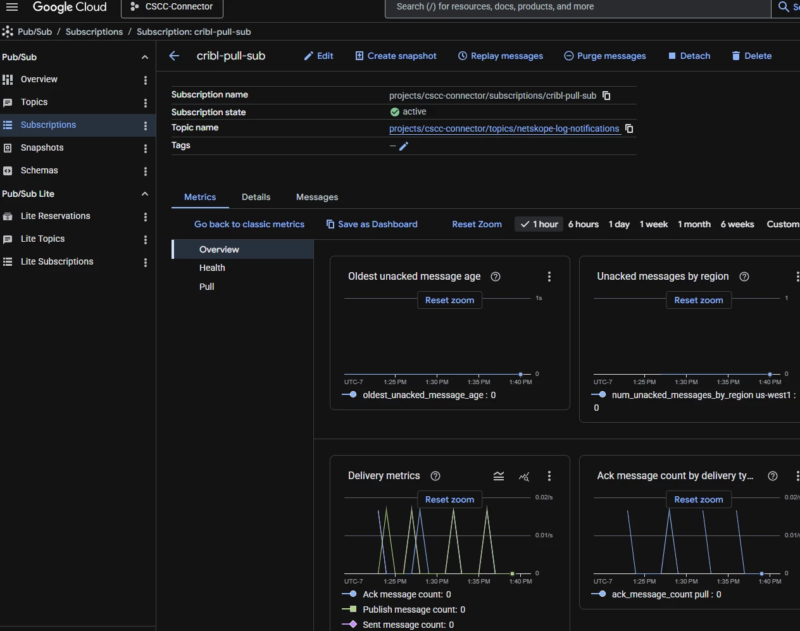
Task: Focus the resource search field
Action: 577,7
